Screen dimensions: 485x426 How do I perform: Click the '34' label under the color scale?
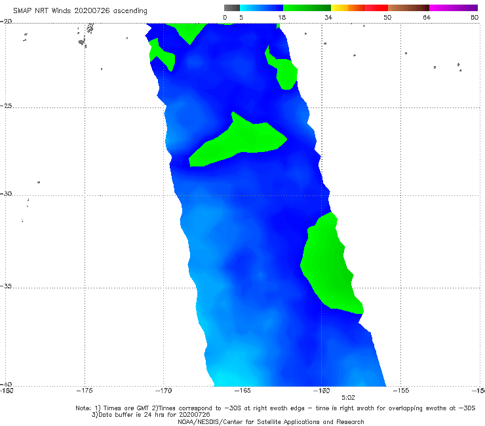[328, 17]
